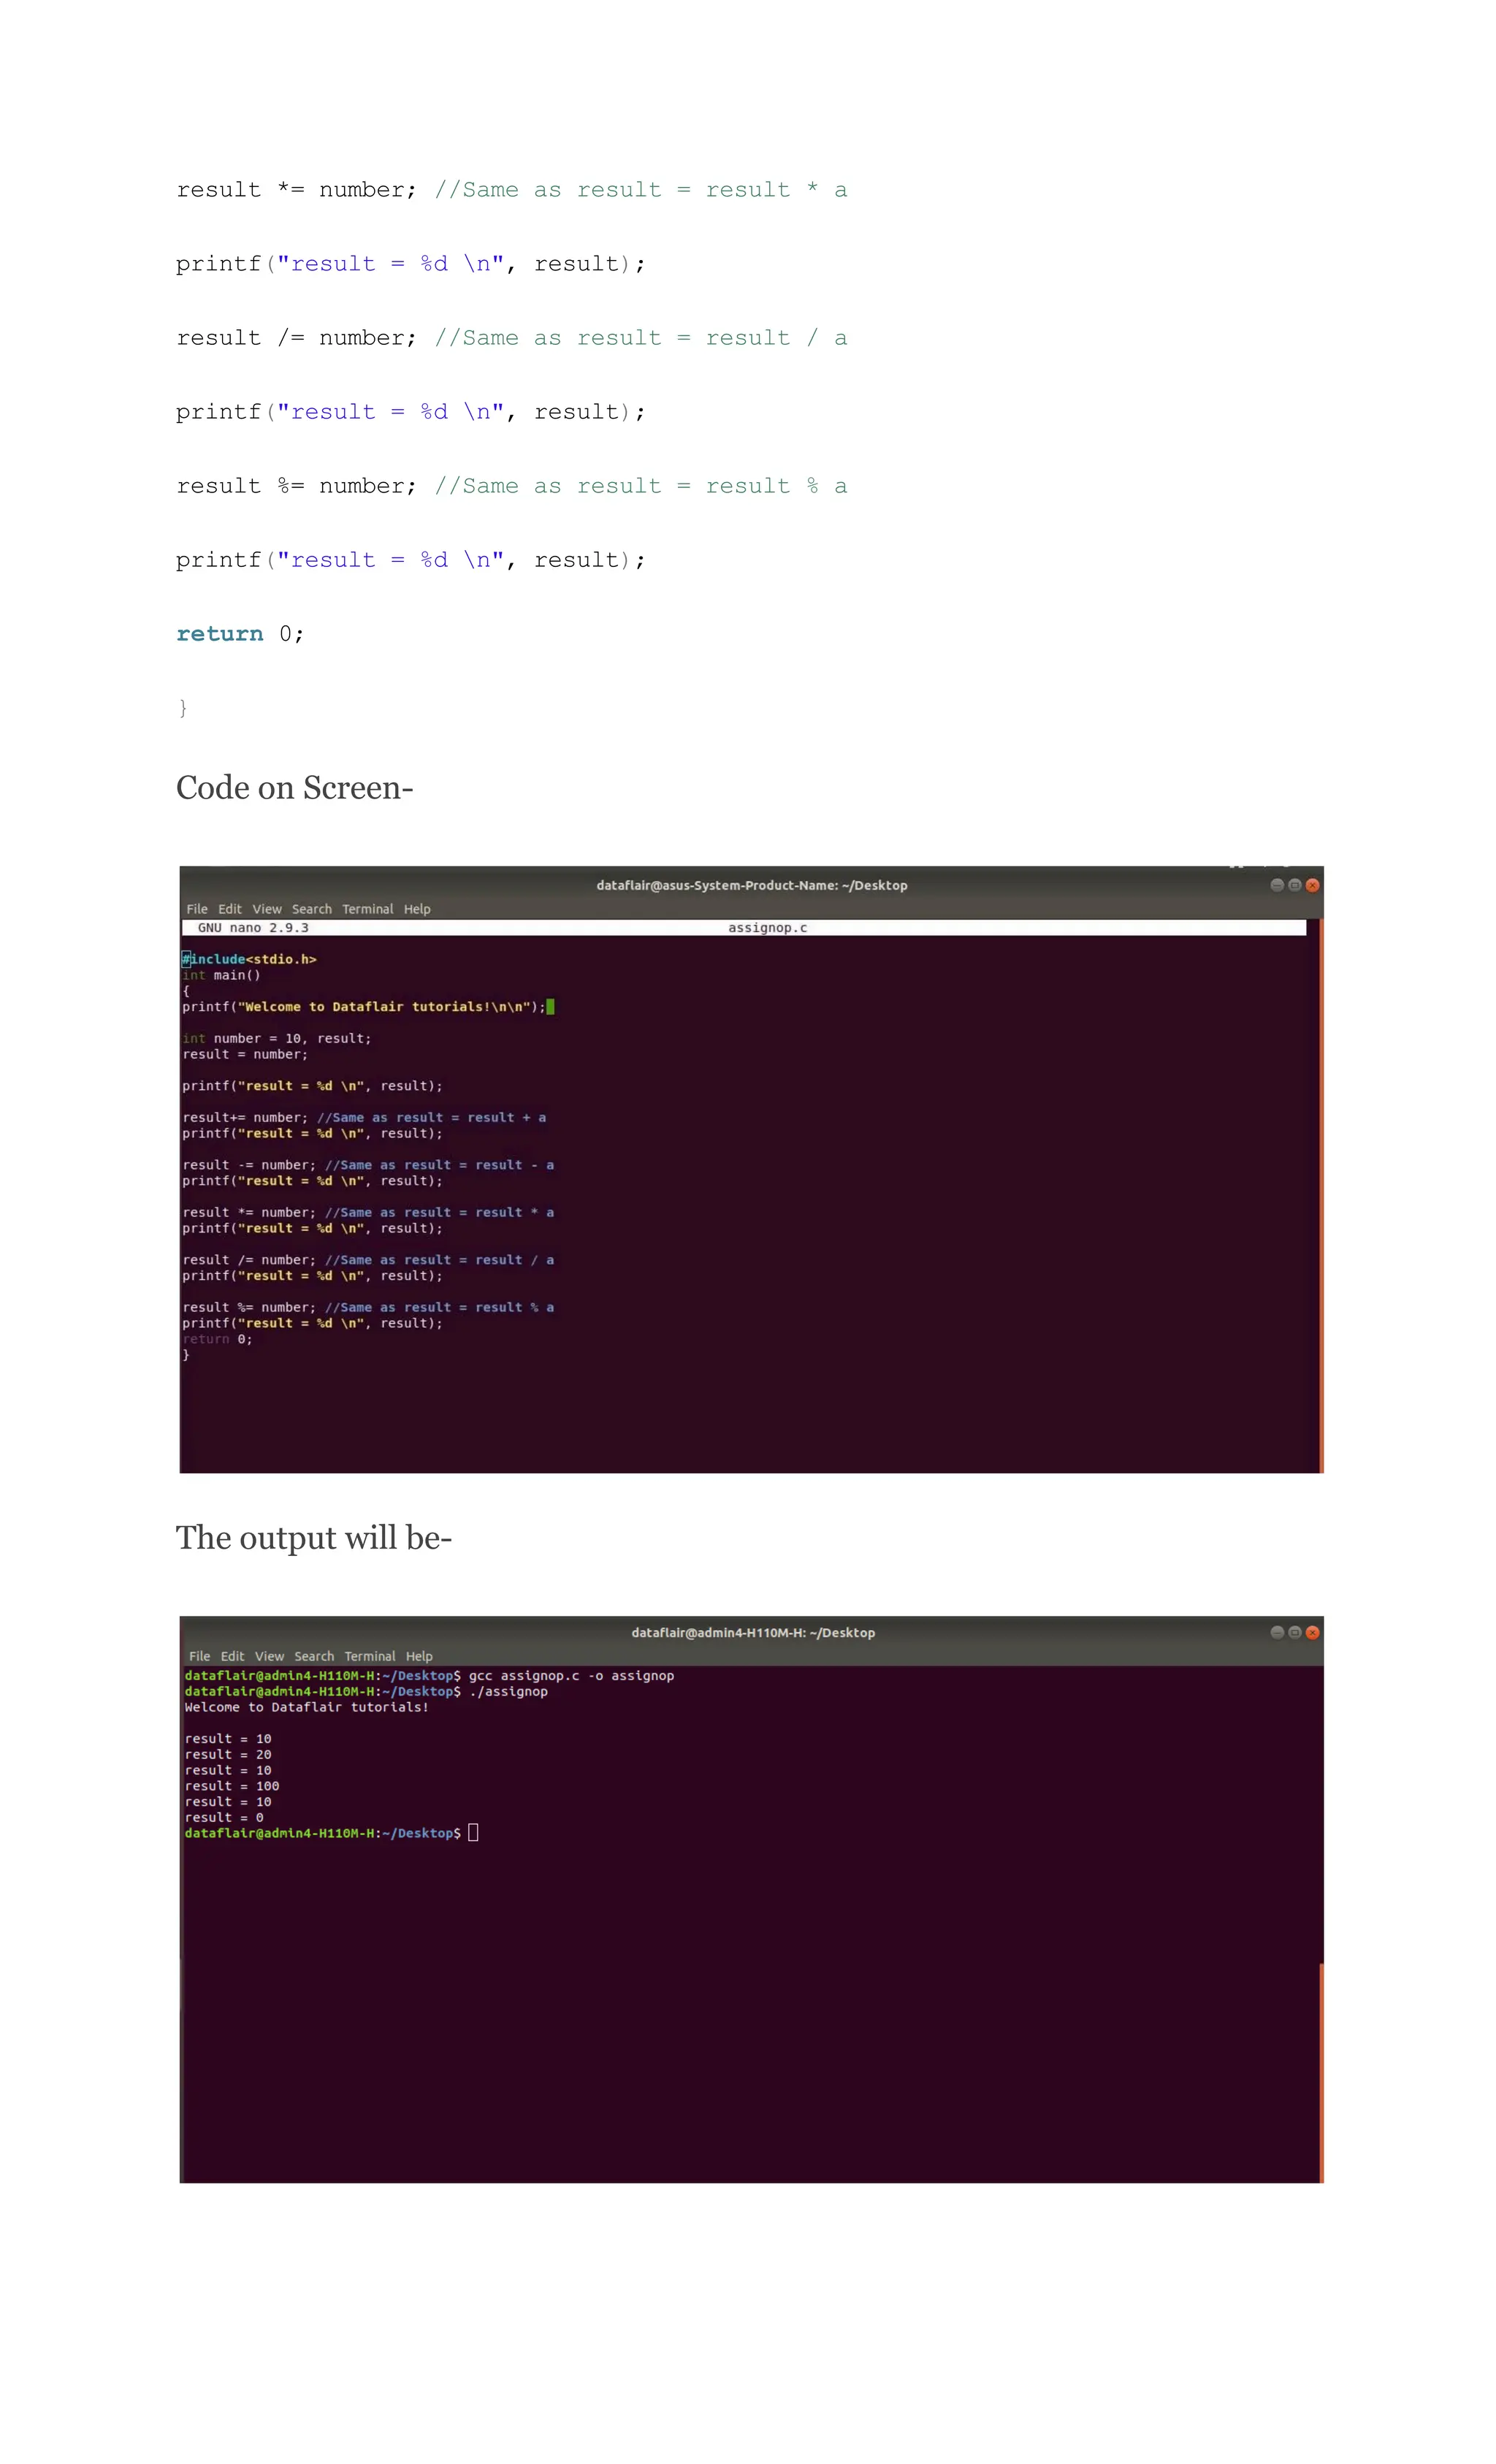Click 'result %= number;' in page code listing
The image size is (1496, 2464).
point(296,485)
